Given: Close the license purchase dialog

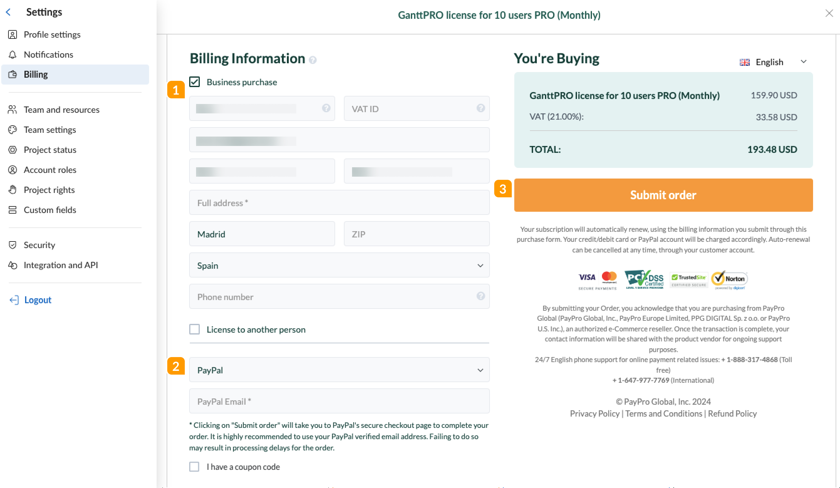Looking at the screenshot, I should (x=829, y=13).
